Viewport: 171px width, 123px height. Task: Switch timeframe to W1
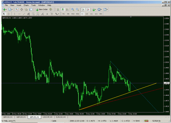(96, 14)
